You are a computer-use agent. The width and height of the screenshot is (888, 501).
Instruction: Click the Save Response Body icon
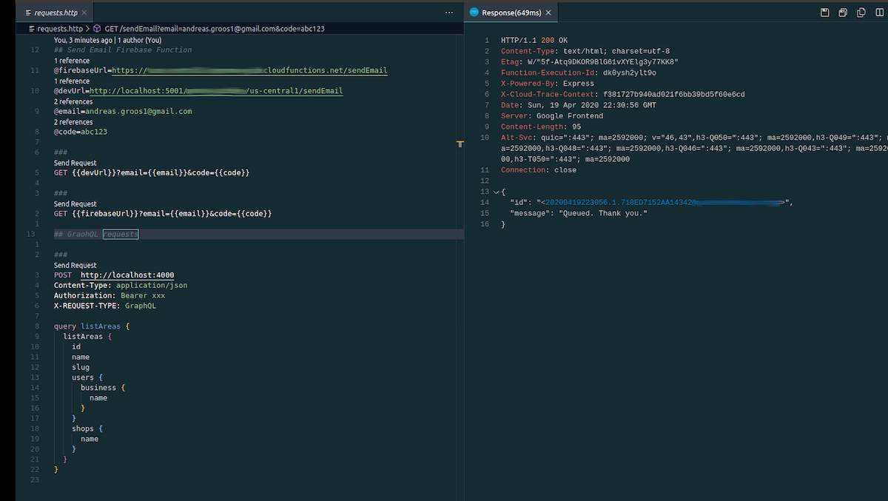click(x=842, y=13)
